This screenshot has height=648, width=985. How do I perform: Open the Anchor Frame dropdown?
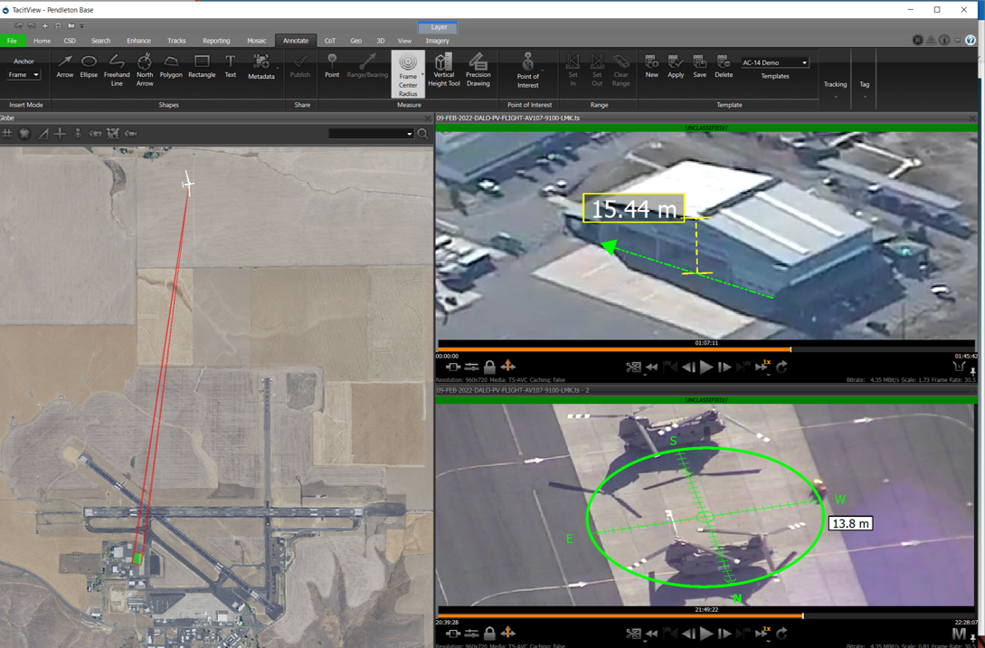[24, 75]
